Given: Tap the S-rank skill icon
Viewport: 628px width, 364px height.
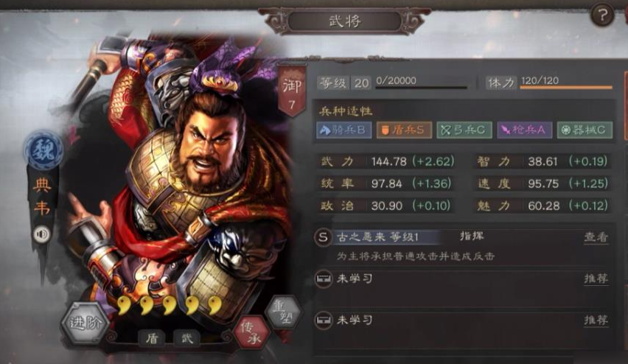Looking at the screenshot, I should [x=323, y=237].
